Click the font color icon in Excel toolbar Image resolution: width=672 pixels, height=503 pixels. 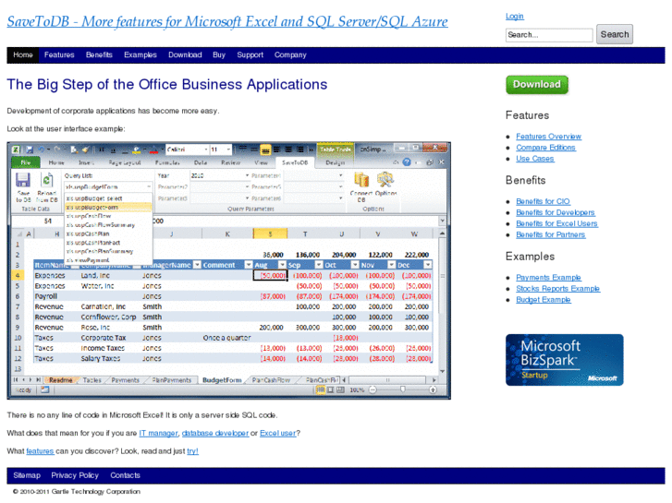(x=153, y=150)
